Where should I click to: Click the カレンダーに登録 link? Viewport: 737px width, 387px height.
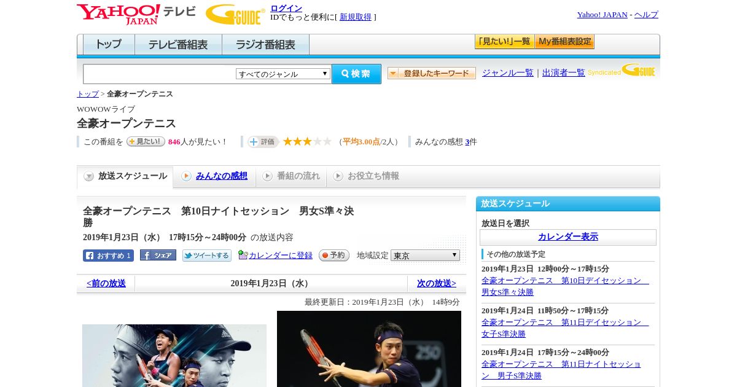click(281, 256)
